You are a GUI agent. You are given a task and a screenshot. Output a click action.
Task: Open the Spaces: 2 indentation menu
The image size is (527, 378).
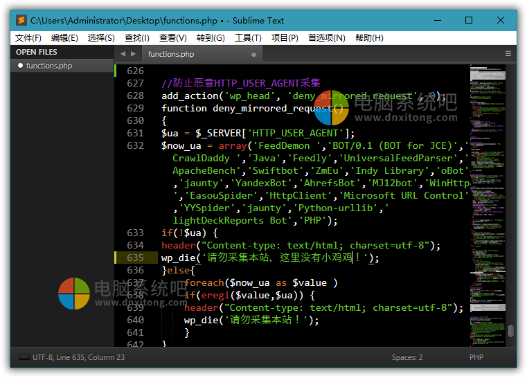(407, 357)
